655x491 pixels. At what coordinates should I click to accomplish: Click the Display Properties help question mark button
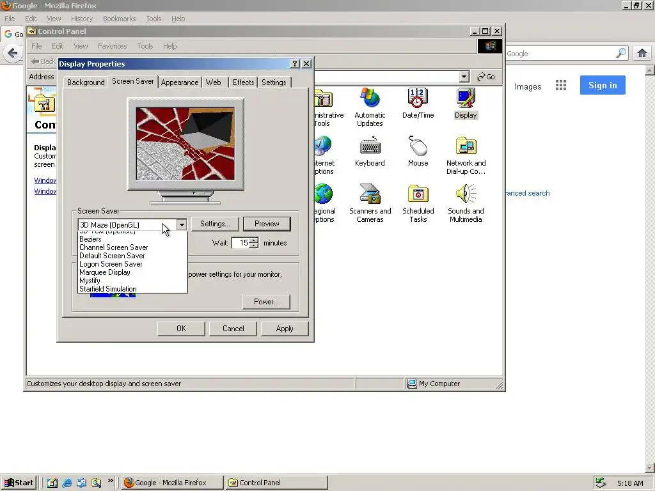295,63
